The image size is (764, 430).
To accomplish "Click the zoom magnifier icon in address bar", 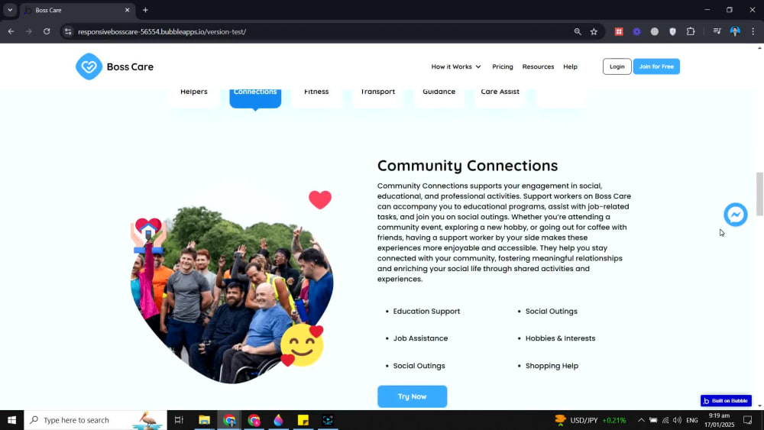I will (578, 31).
